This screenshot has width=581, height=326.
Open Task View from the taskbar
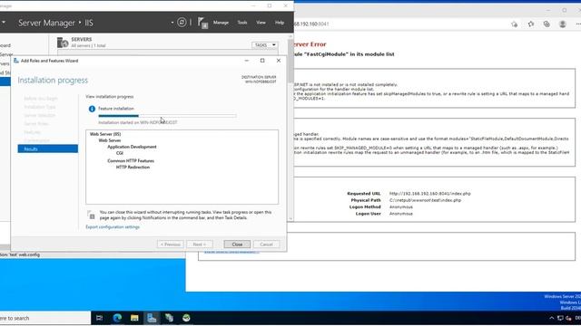pyautogui.click(x=99, y=318)
